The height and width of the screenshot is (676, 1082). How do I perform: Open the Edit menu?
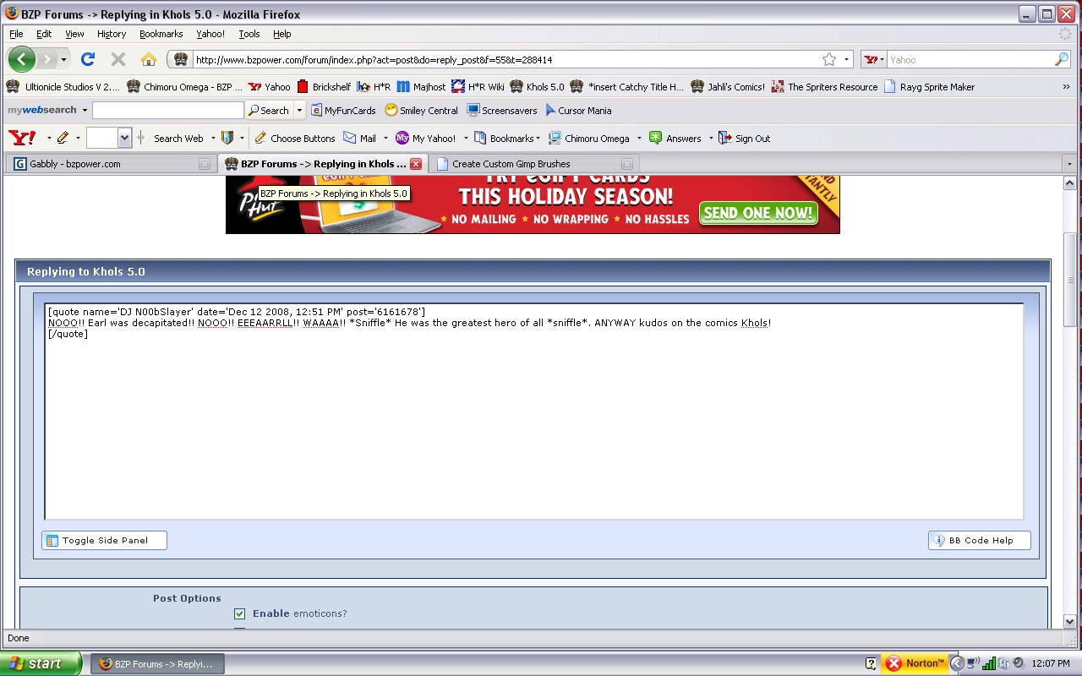point(44,34)
